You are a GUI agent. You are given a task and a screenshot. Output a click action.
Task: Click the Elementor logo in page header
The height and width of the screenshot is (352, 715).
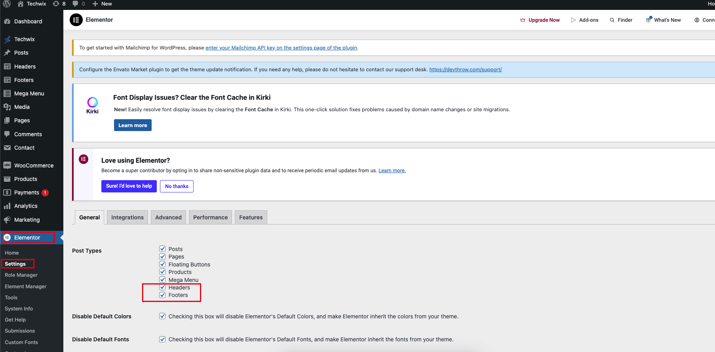[76, 20]
